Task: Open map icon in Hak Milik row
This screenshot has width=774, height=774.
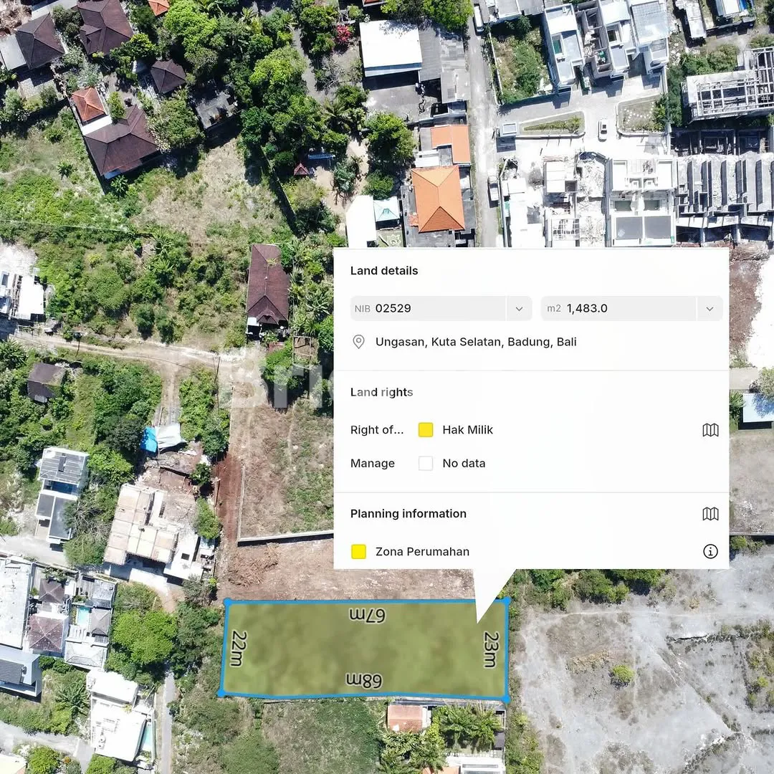Action: tap(710, 430)
